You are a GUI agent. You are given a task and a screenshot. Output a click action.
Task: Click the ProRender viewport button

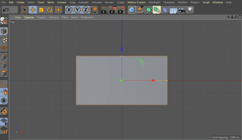coord(87,17)
